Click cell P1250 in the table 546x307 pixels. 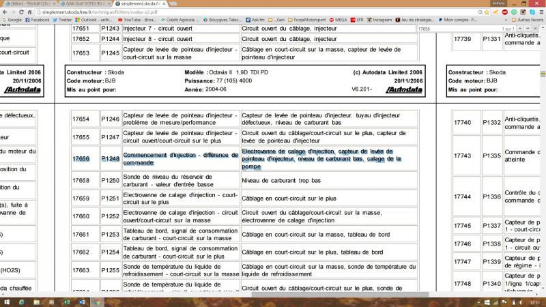pyautogui.click(x=111, y=180)
